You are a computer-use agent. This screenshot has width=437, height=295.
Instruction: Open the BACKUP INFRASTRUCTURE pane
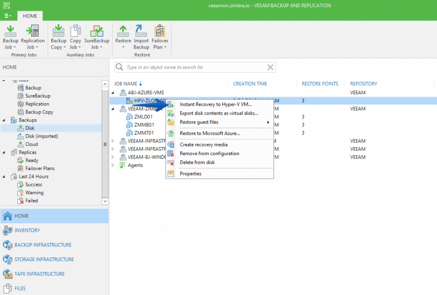tap(54, 245)
